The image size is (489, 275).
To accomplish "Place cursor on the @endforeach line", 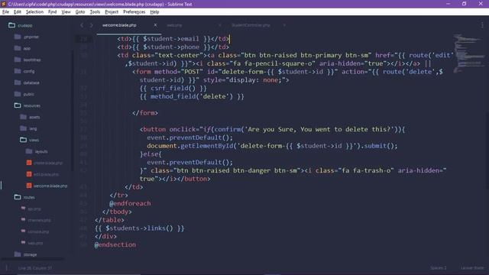I will 130,204.
